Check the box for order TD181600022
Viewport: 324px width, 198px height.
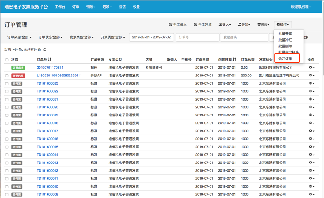click(7, 92)
